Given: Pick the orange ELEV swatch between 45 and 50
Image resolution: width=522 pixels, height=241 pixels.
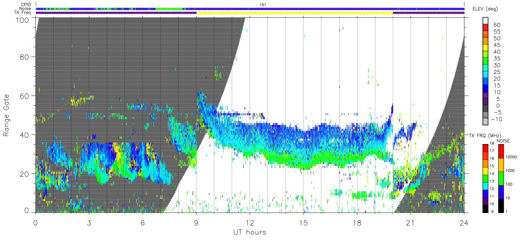Looking at the screenshot, I should [x=486, y=41].
